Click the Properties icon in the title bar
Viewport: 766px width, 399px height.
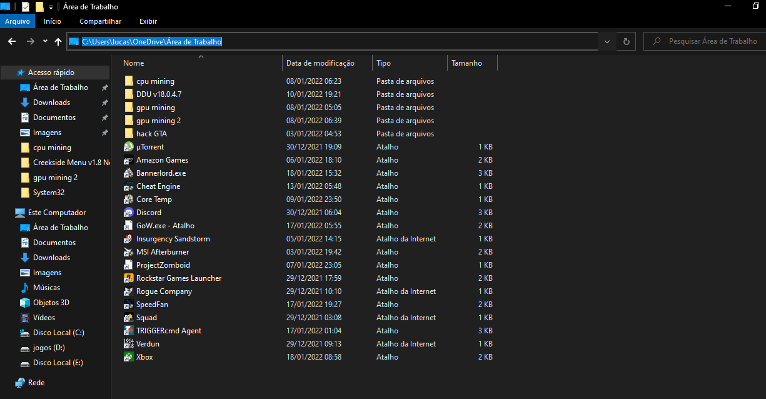coord(25,6)
